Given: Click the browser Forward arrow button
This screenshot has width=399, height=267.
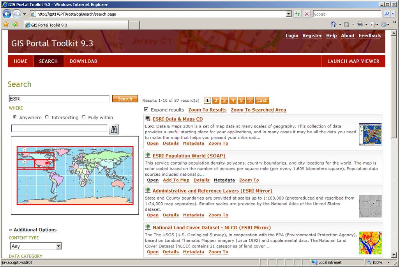Looking at the screenshot, I should coord(17,14).
